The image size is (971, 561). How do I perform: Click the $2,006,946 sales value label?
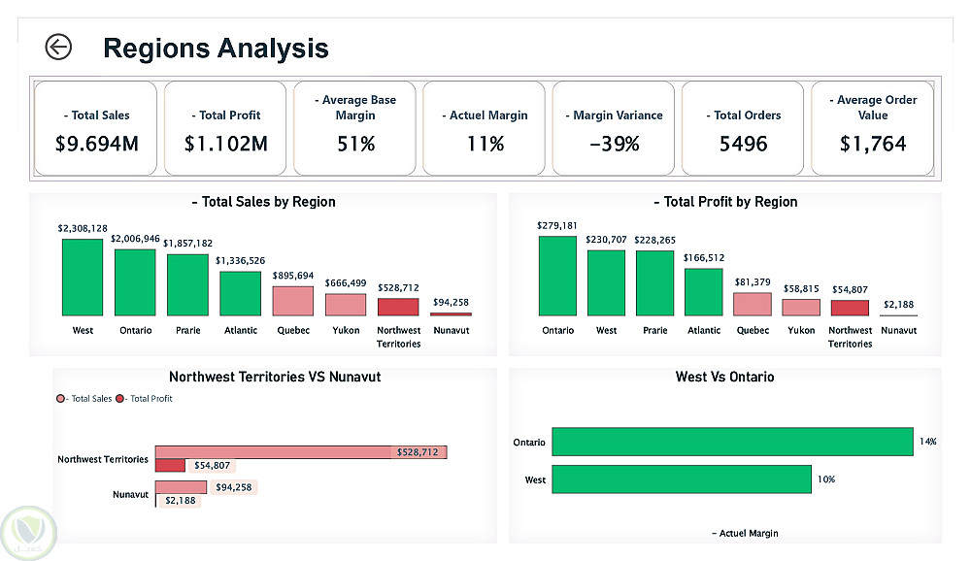[x=135, y=239]
